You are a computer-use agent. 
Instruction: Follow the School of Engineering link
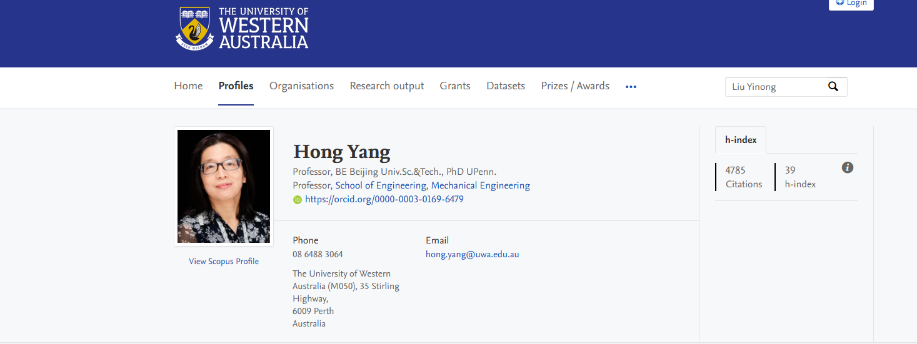pyautogui.click(x=381, y=185)
